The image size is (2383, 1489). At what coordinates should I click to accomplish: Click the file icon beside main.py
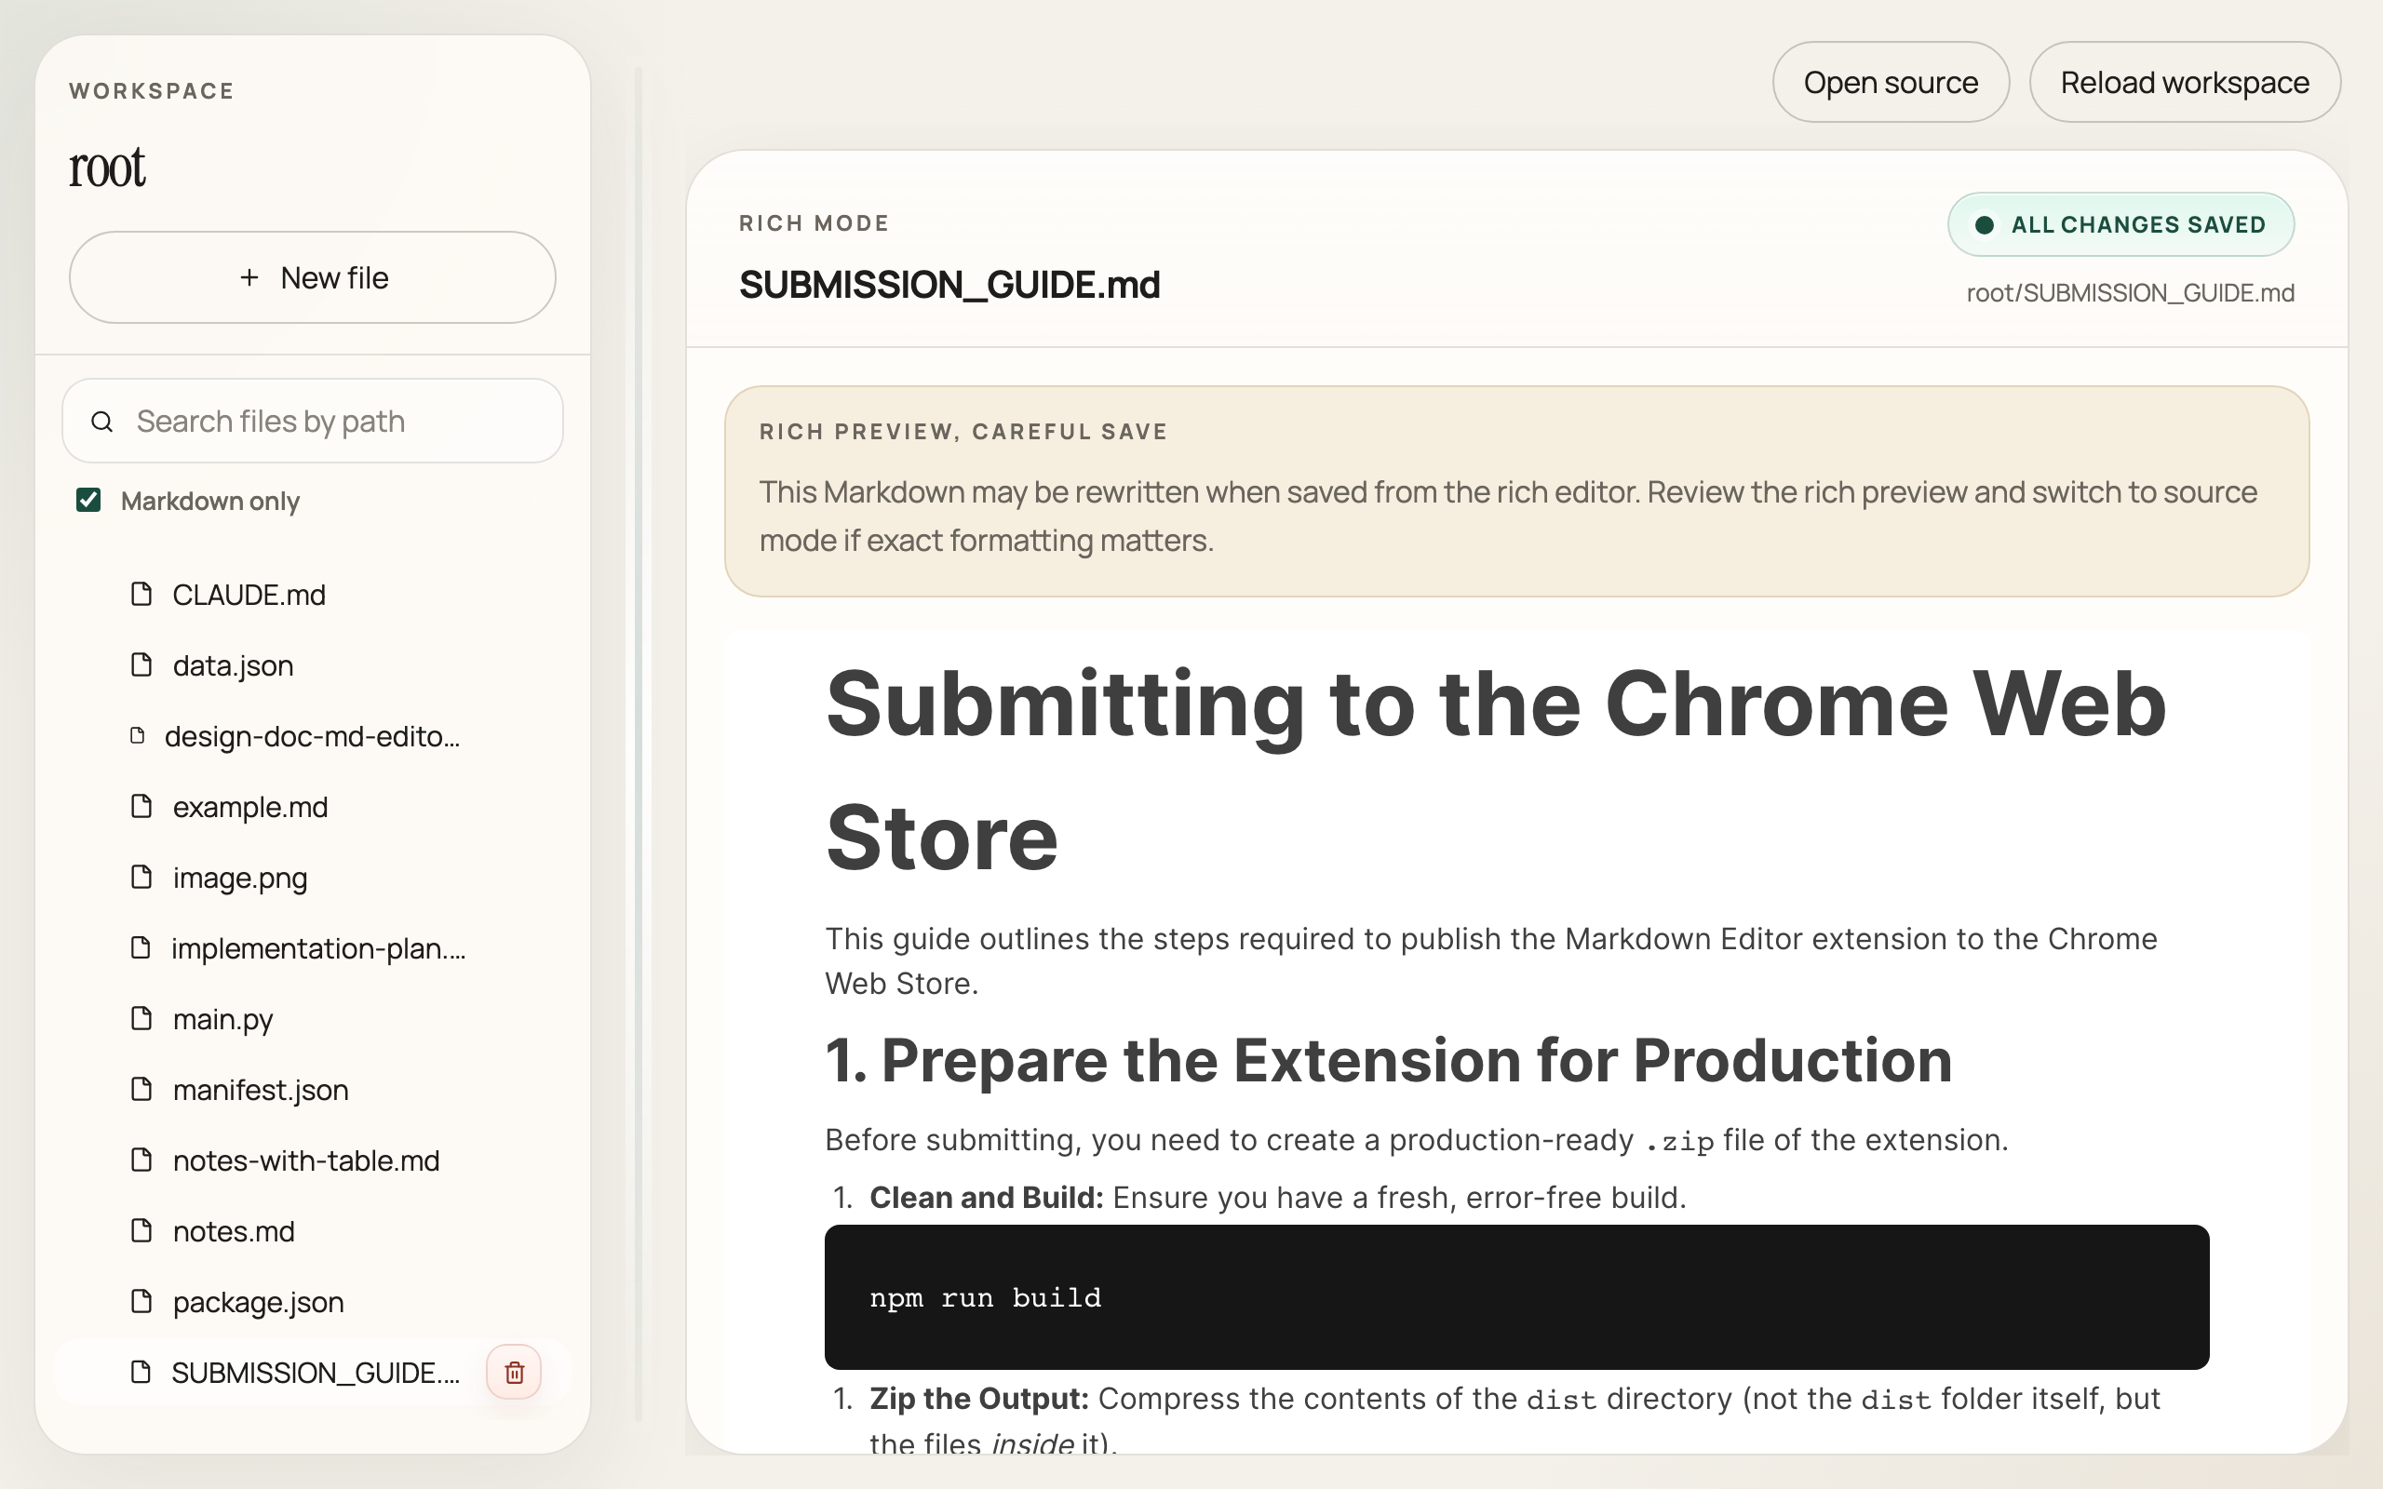(x=141, y=1018)
